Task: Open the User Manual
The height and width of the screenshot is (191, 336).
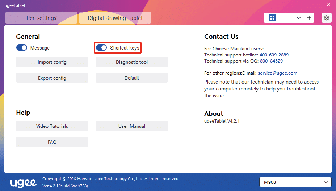Action: (x=132, y=126)
